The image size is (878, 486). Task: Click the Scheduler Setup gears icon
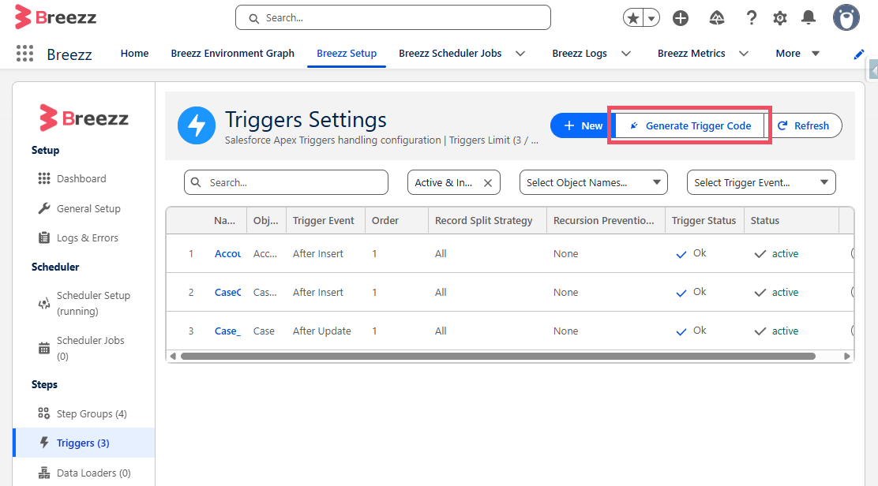point(43,304)
